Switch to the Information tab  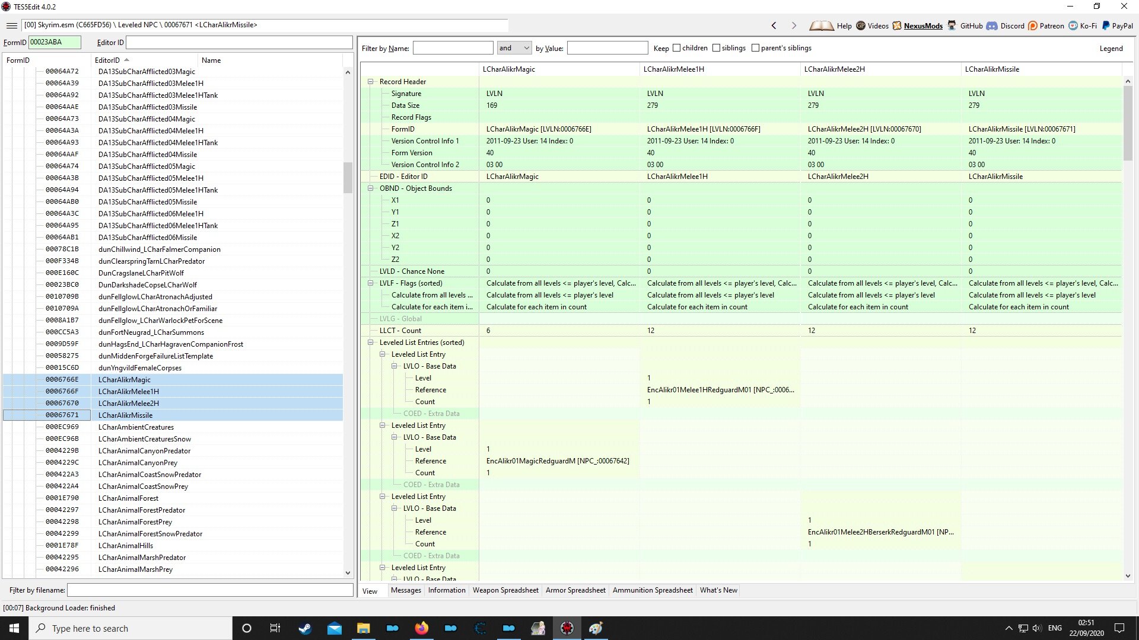pyautogui.click(x=447, y=590)
